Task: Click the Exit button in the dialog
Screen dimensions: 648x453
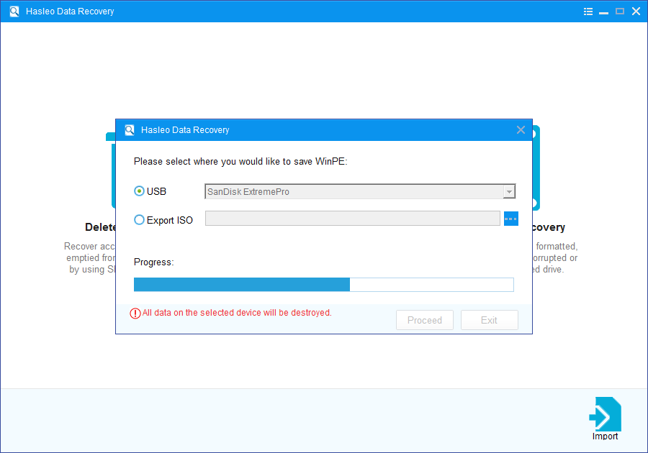Action: [x=490, y=320]
